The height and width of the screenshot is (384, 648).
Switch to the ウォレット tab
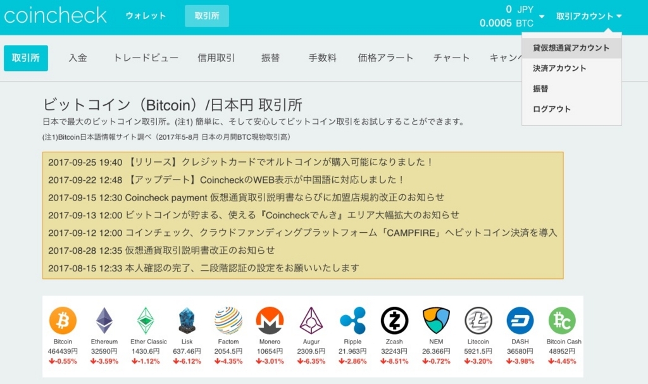point(146,16)
